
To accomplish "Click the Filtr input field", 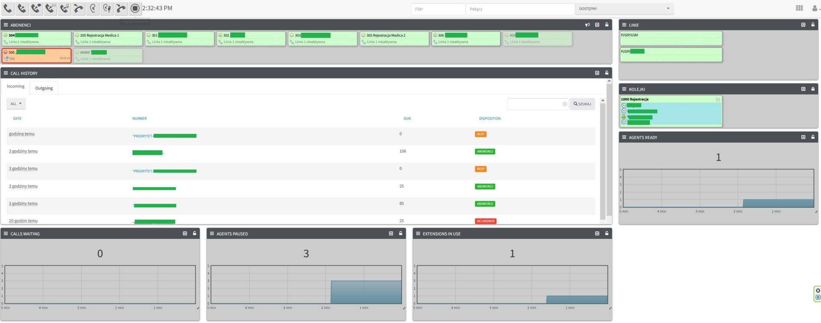I will tap(438, 9).
